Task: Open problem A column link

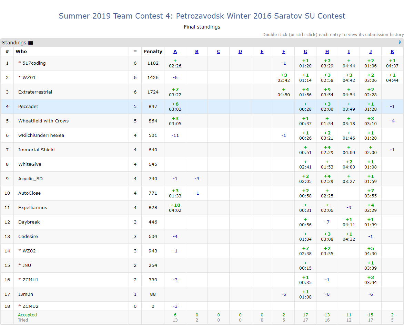Action: coord(175,52)
